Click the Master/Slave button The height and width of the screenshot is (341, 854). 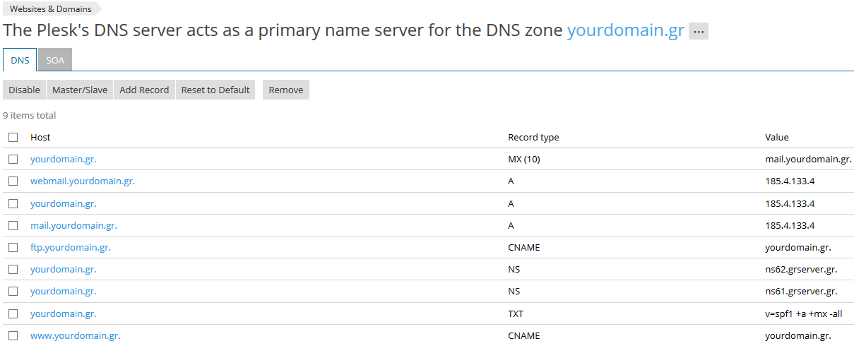80,90
